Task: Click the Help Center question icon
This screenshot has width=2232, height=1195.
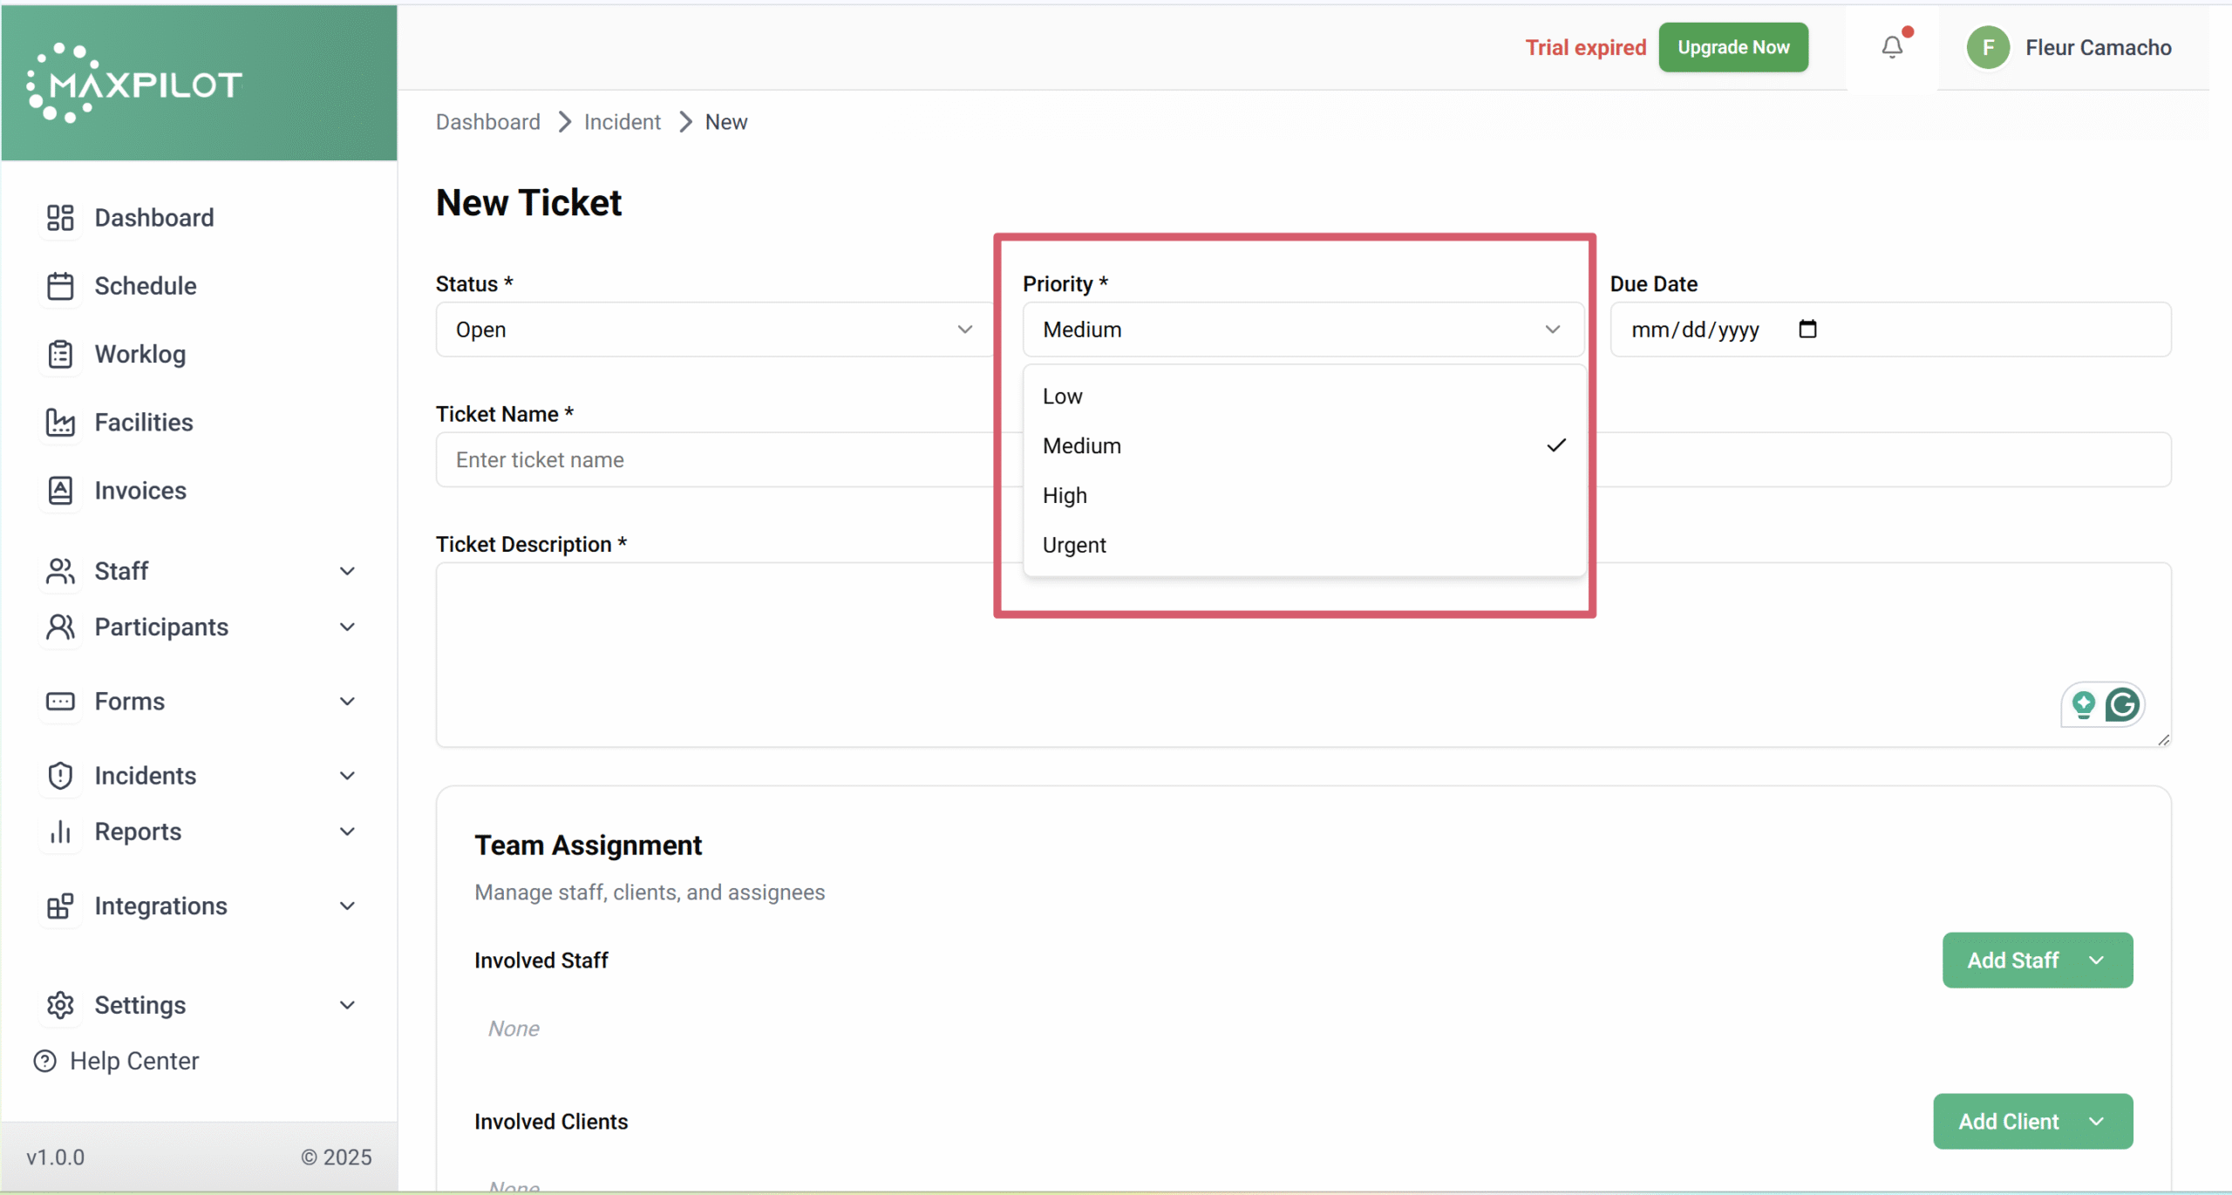Action: 44,1061
